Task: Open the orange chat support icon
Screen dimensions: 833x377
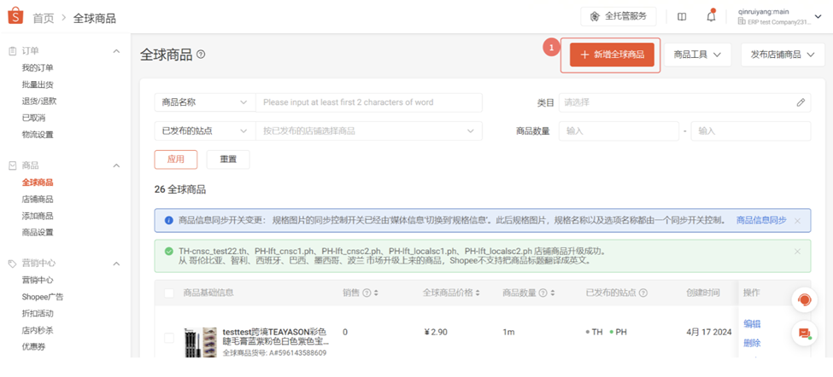Action: [803, 299]
